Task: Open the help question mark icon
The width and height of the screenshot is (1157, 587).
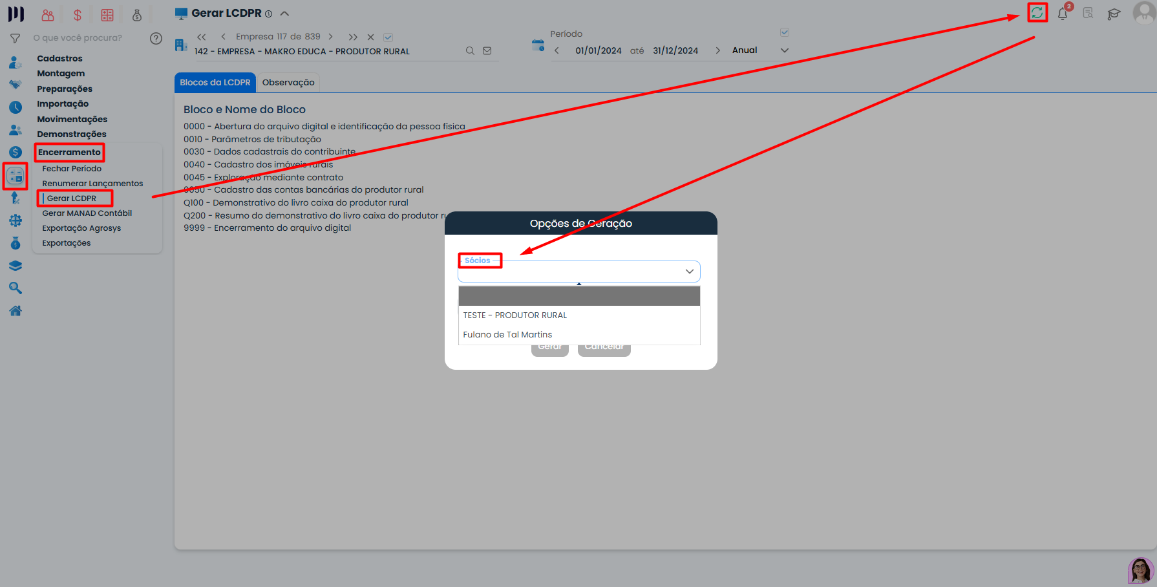Action: point(156,38)
